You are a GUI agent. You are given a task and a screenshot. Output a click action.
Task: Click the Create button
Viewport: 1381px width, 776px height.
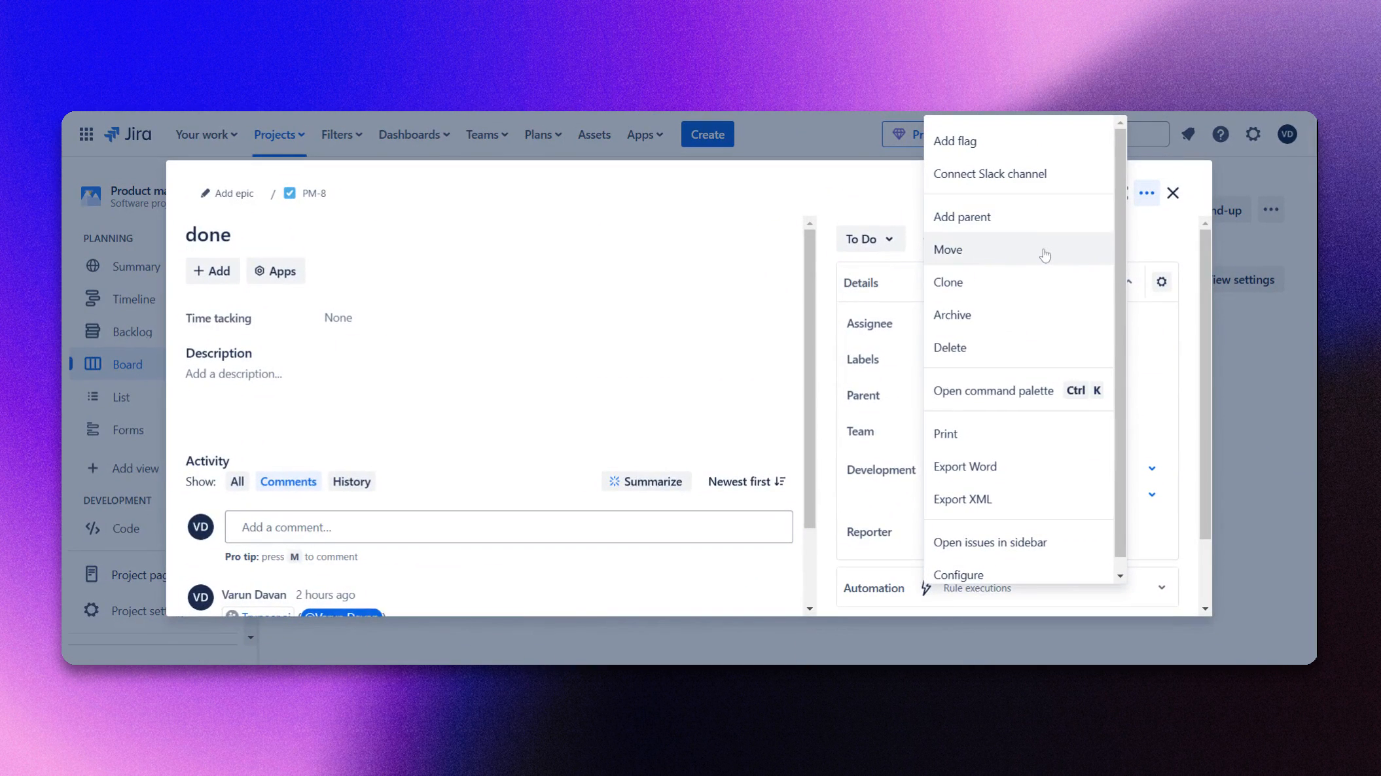[708, 133]
